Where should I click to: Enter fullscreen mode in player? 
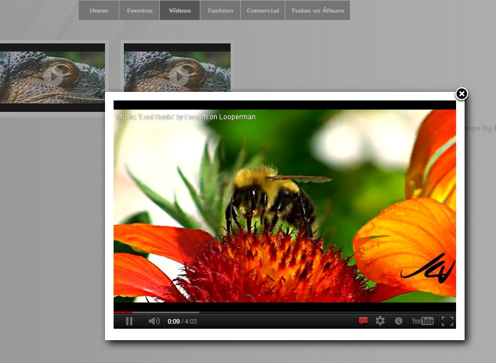(x=447, y=321)
